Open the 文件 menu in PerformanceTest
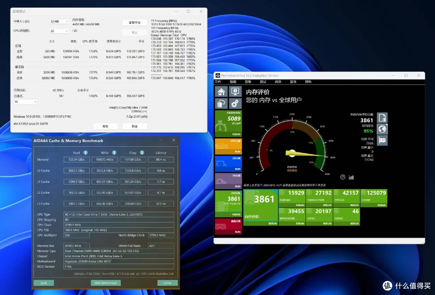The image size is (435, 295). pos(218,82)
